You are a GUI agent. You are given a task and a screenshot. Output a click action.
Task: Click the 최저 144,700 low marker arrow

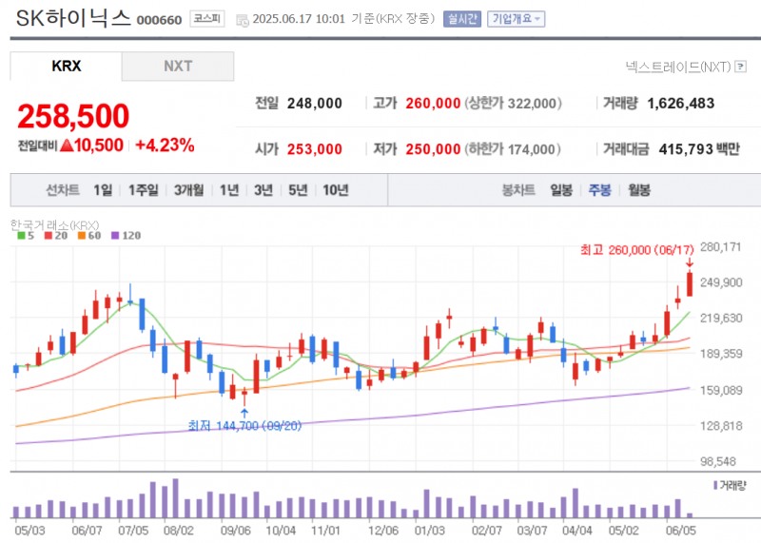point(244,412)
